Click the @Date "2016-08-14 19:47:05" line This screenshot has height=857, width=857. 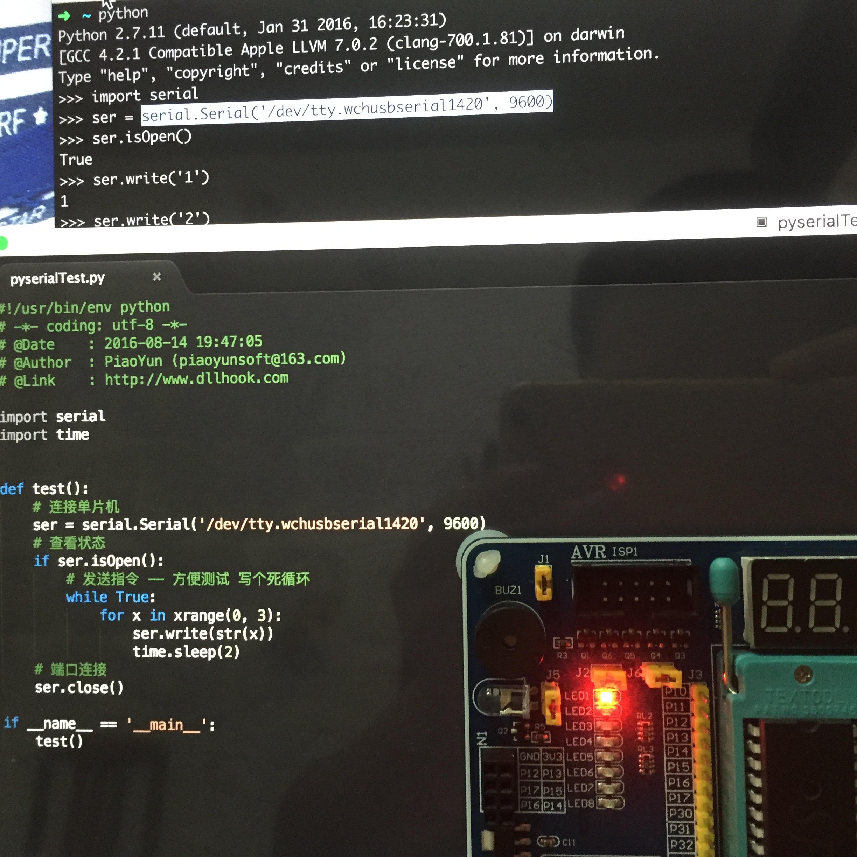click(131, 343)
